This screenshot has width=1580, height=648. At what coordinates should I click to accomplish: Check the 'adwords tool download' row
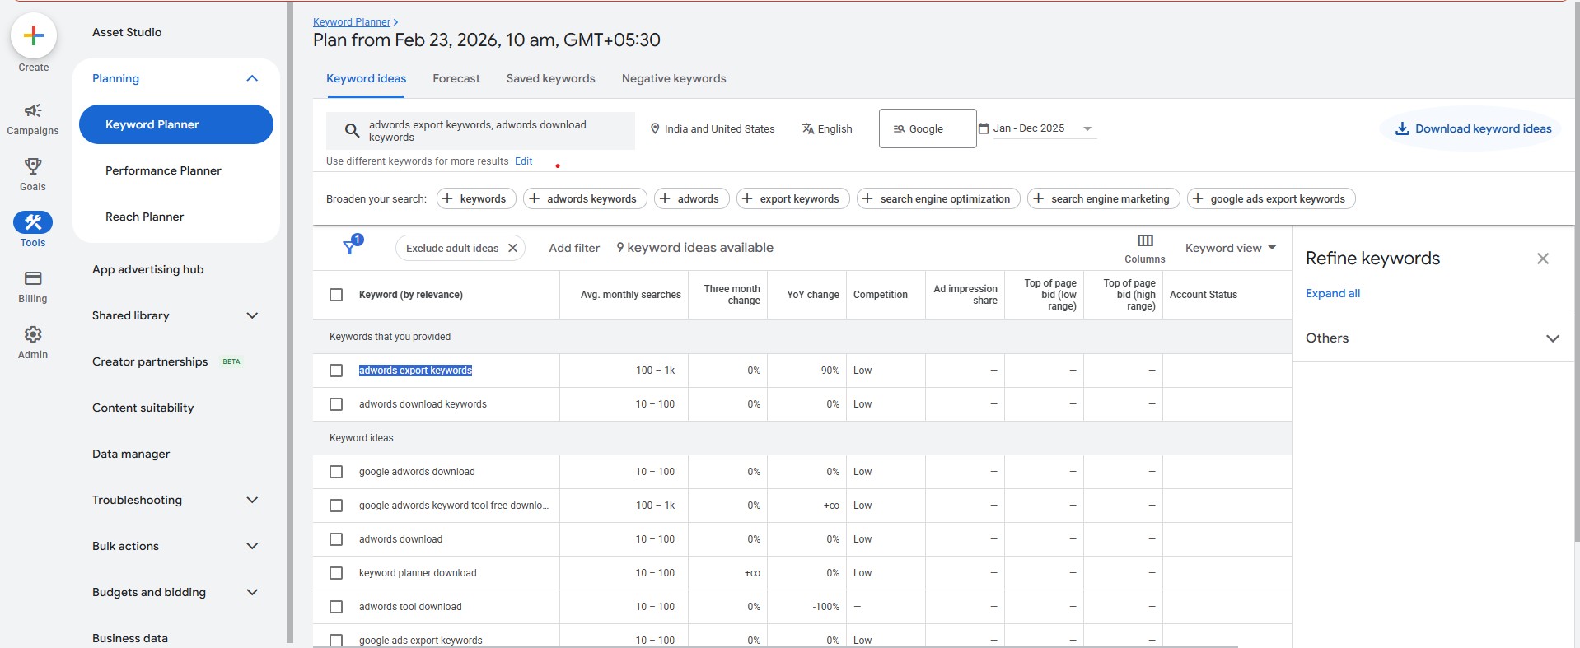[336, 607]
